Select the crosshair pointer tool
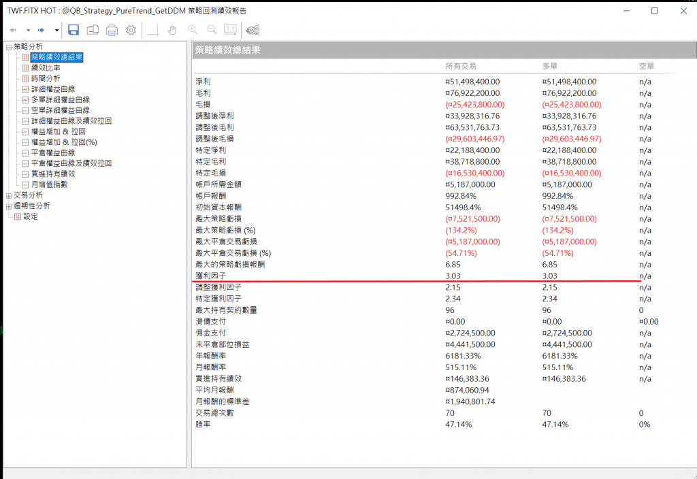This screenshot has width=697, height=479. (x=153, y=30)
